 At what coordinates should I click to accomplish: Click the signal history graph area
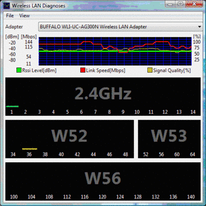coord(115,51)
